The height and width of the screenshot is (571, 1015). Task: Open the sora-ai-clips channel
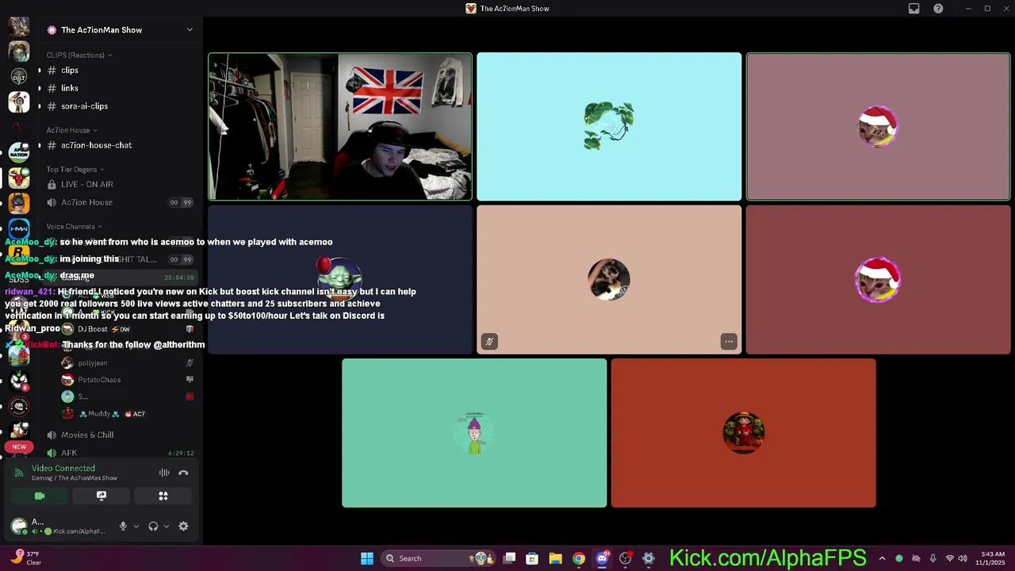pyautogui.click(x=119, y=106)
